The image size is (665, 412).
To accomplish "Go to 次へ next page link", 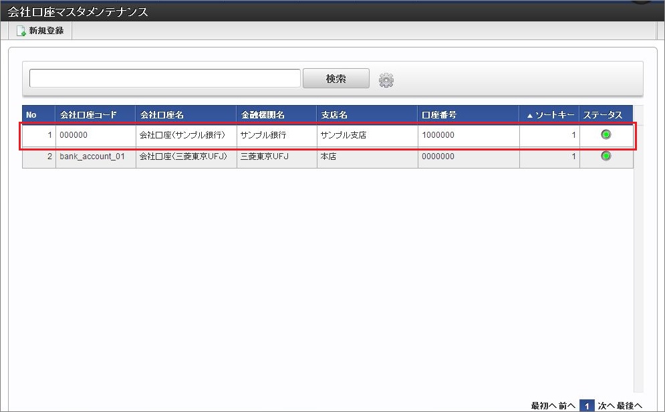I will pos(606,406).
